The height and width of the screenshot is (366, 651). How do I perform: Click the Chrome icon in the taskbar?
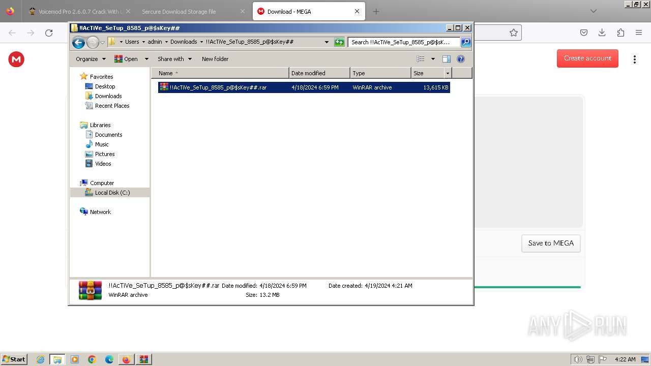92,359
